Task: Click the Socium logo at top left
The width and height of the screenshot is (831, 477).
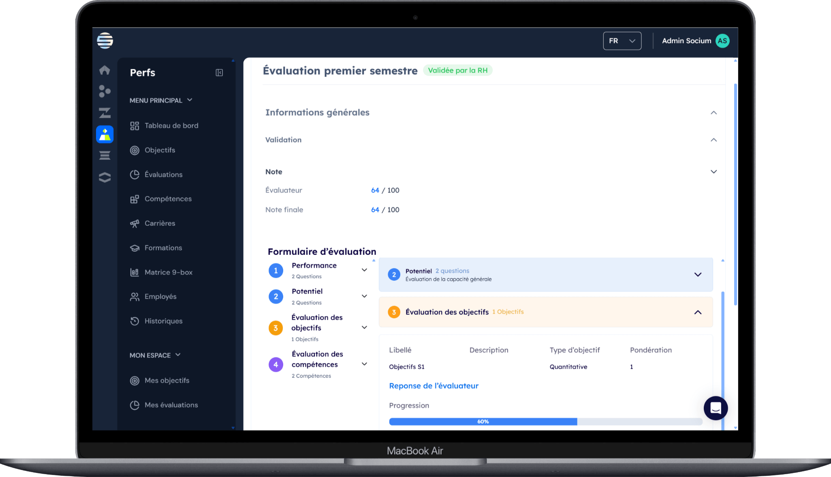Action: pos(105,41)
